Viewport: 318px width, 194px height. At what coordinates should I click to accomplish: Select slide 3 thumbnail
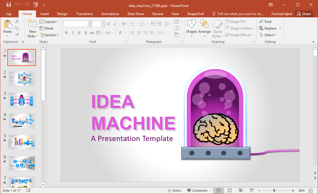(22, 100)
